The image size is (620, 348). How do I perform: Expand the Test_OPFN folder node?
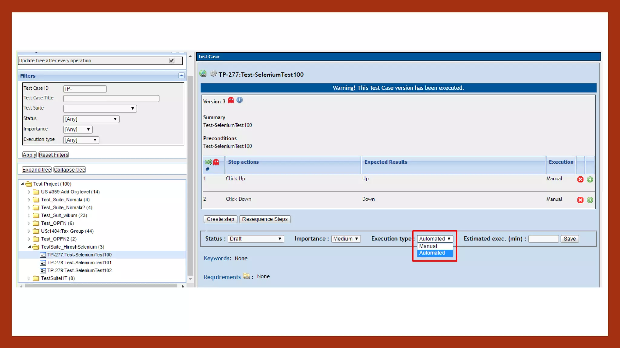[29, 223]
